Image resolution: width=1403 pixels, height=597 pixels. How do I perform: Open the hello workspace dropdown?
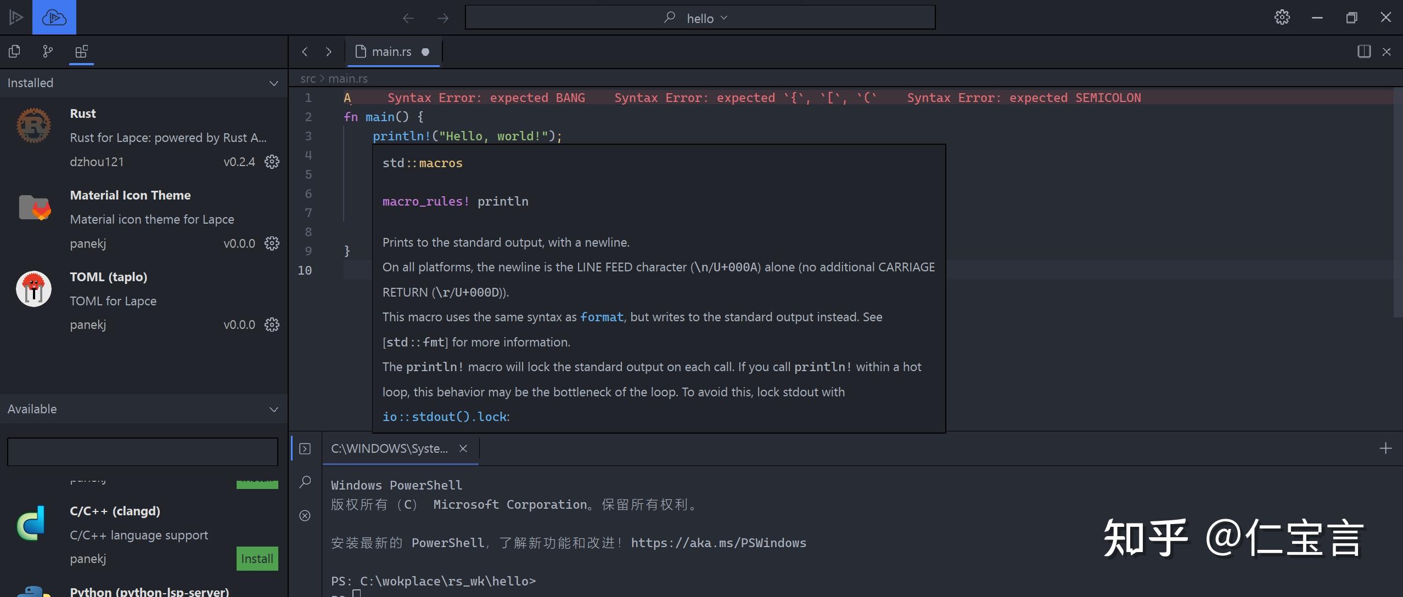[706, 18]
